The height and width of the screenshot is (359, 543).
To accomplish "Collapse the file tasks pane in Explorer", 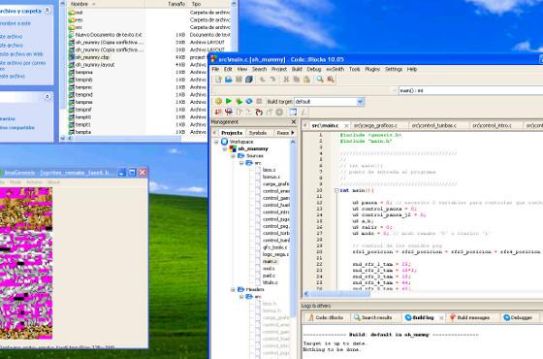I will (48, 11).
